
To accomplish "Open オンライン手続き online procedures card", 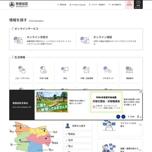I will tap(43, 40).
